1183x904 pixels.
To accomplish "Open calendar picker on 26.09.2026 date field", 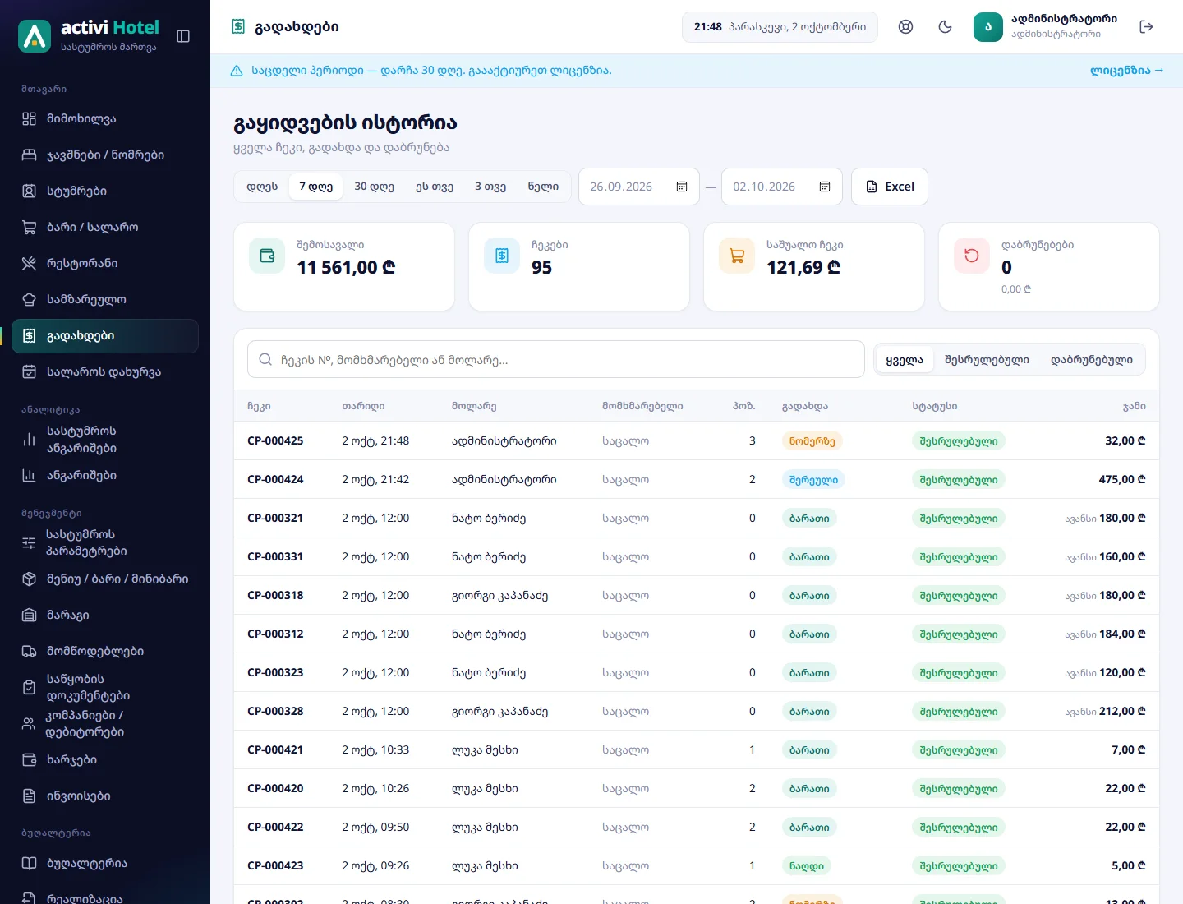I will coord(682,187).
